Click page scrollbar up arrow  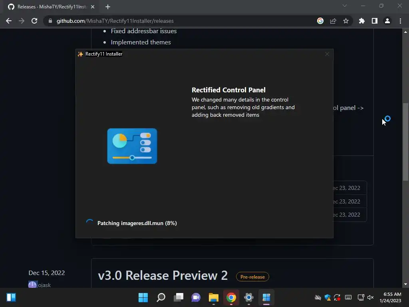coord(405,32)
